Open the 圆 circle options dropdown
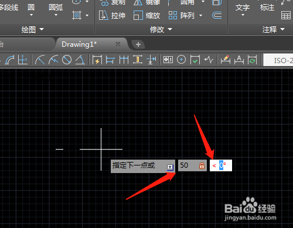This screenshot has width=293, height=228. pyautogui.click(x=31, y=15)
